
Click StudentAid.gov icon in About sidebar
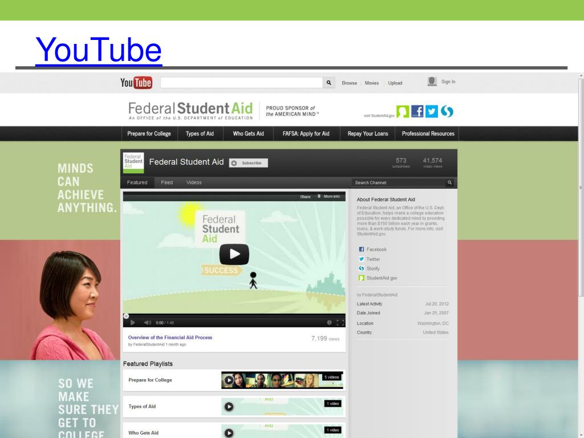click(x=361, y=278)
